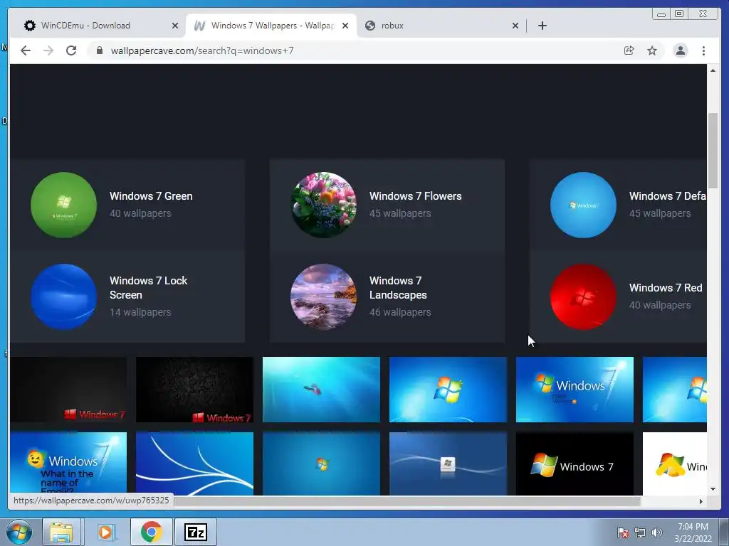Viewport: 729px width, 546px height.
Task: Open the Windows 7 Defa... album title
Action: point(668,196)
